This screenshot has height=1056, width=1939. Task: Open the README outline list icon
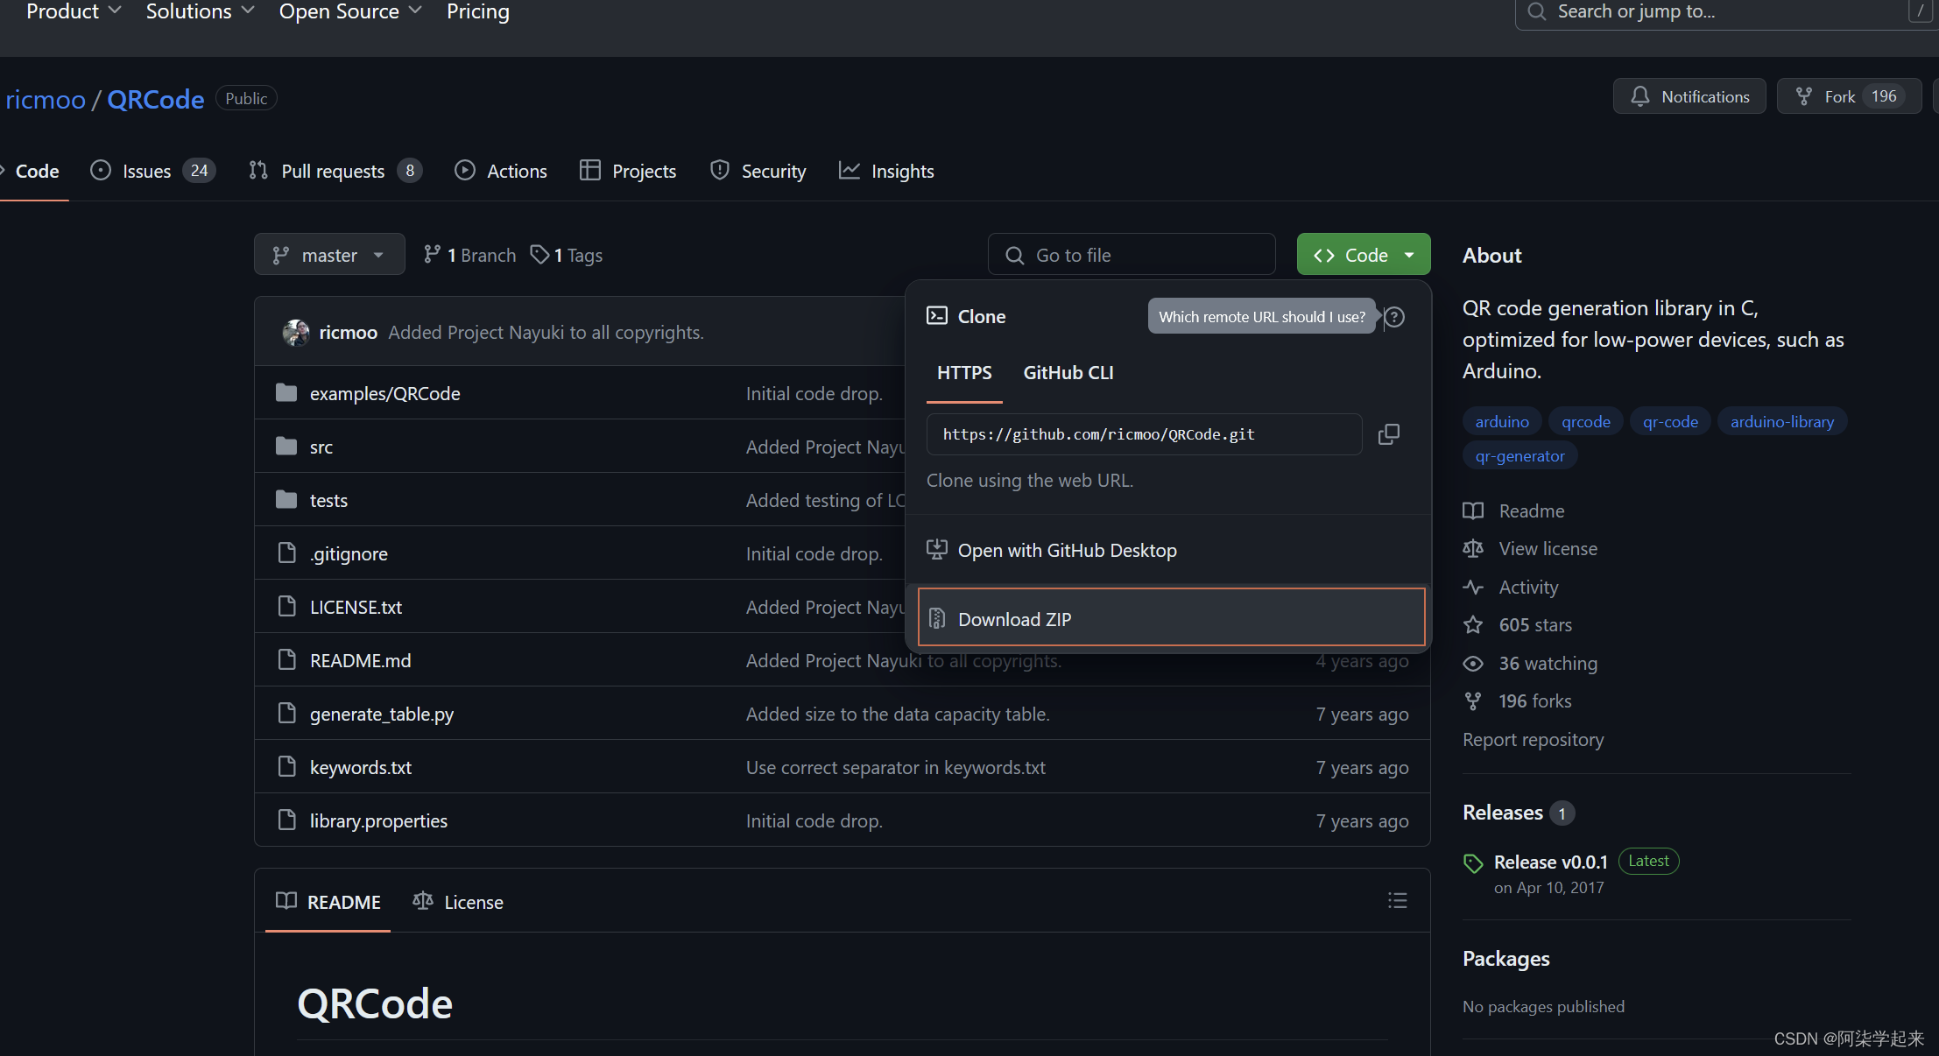click(x=1397, y=901)
